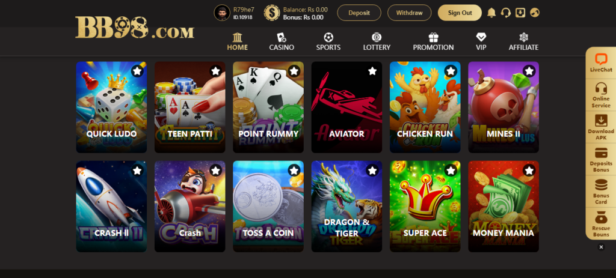Open LiveChat from the side panel
The image size is (616, 278).
601,63
